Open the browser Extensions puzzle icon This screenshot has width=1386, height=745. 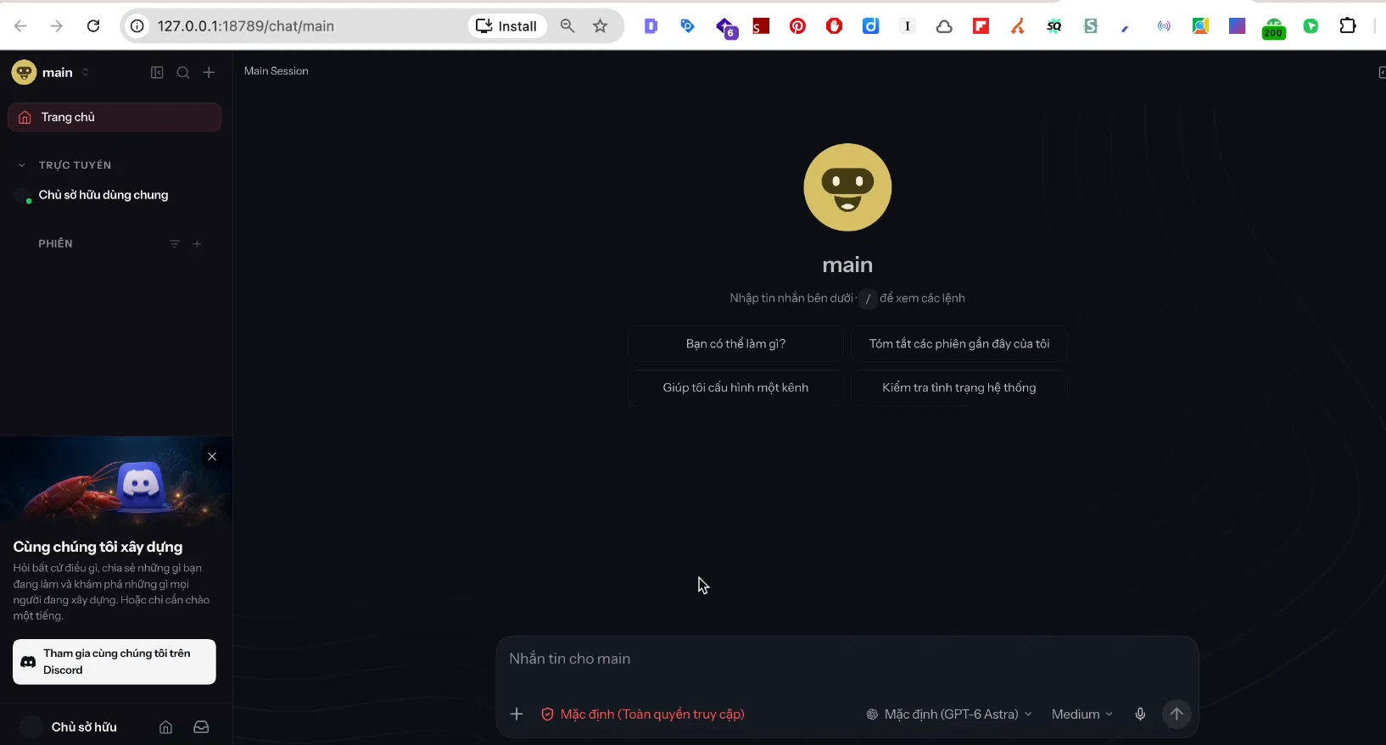click(x=1348, y=26)
